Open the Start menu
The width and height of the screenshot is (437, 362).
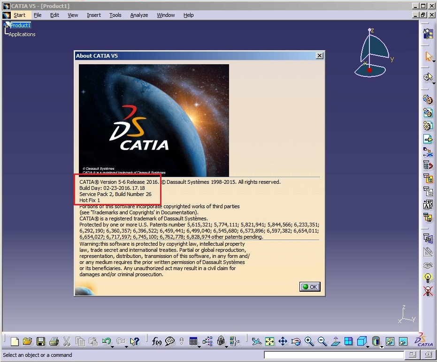tap(19, 15)
